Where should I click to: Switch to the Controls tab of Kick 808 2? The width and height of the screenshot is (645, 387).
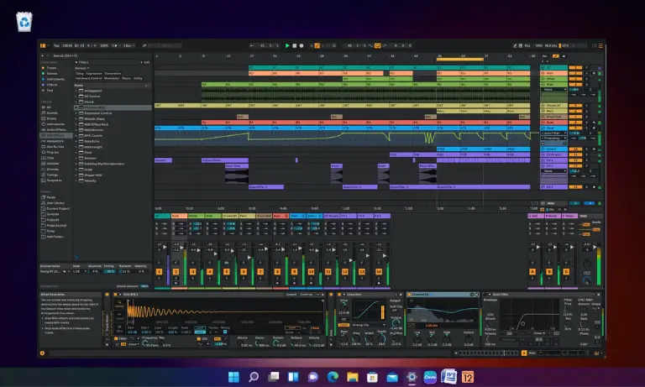(307, 295)
